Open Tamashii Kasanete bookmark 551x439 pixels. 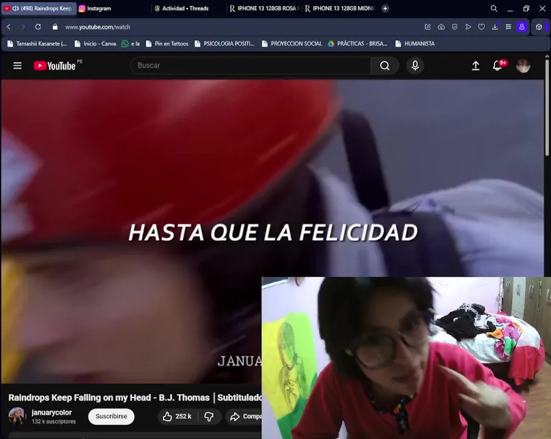click(x=37, y=43)
